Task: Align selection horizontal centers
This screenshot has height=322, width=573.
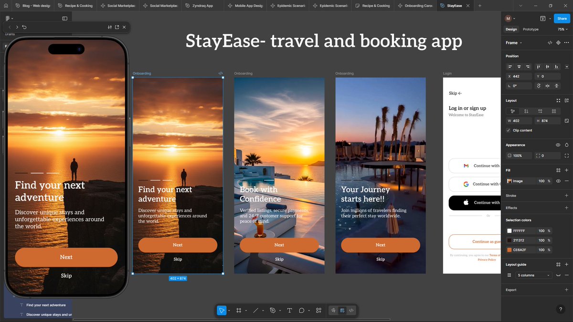Action: pos(519,66)
